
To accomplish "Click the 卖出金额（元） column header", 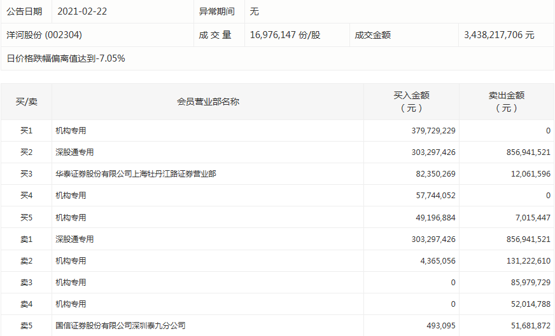I will [507, 102].
